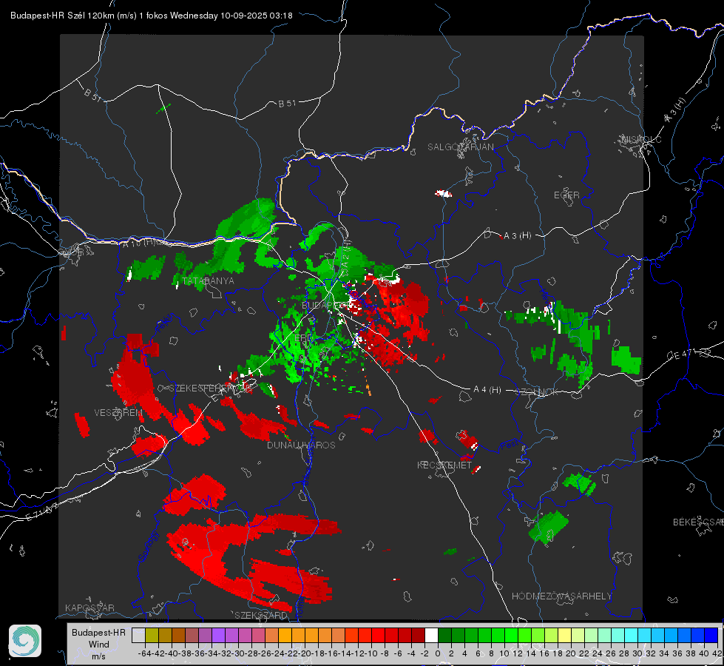724x666 pixels.
Task: Click the SZOLNOK city label
Action: pos(538,391)
